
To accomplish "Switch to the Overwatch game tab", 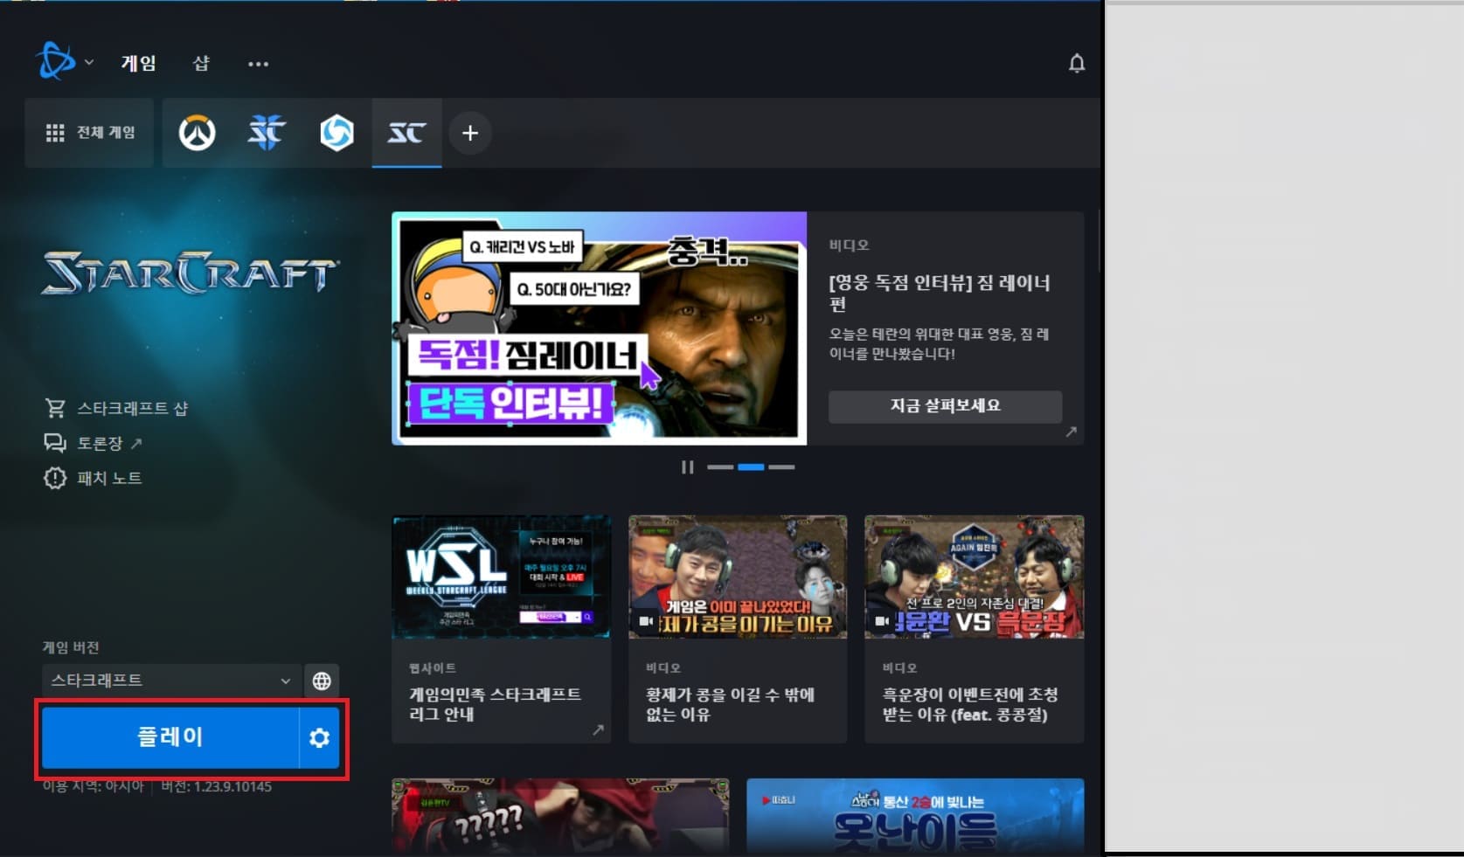I will pos(198,133).
